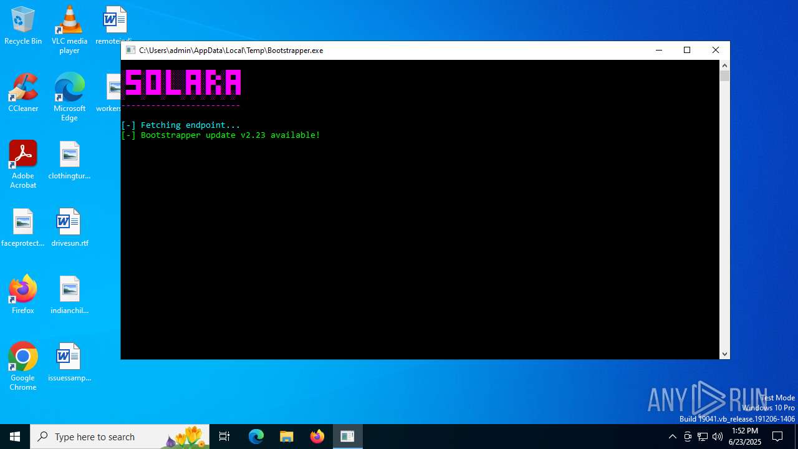Click the taskbar search box
Screen dimensions: 798x449
tap(120, 437)
